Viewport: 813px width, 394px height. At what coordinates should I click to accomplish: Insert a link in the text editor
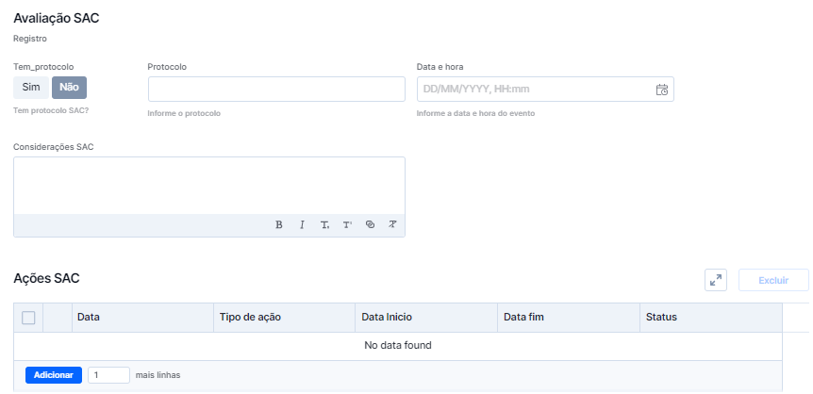click(371, 225)
